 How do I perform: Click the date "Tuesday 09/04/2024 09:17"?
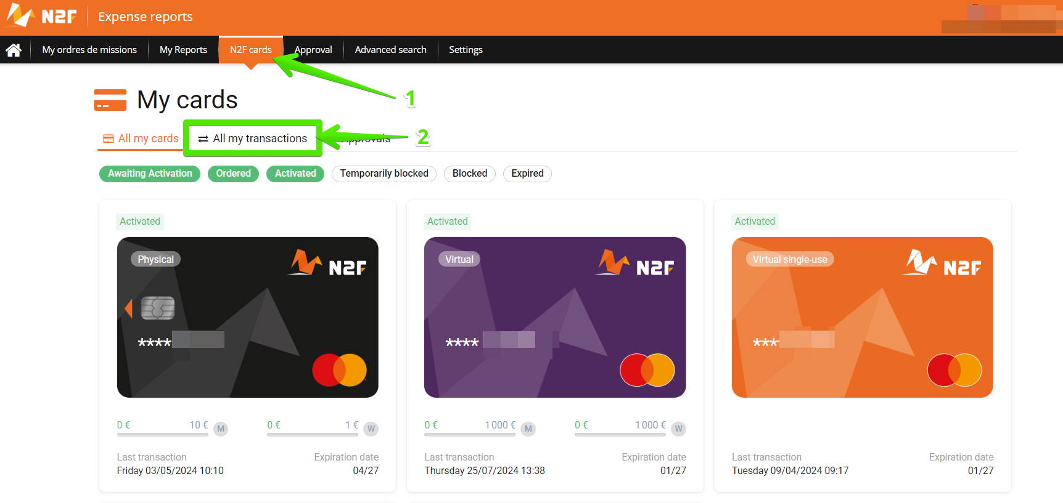[790, 470]
